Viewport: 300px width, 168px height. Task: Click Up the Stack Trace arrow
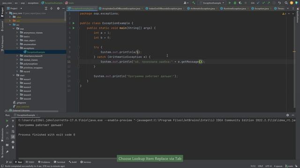coord(13,121)
